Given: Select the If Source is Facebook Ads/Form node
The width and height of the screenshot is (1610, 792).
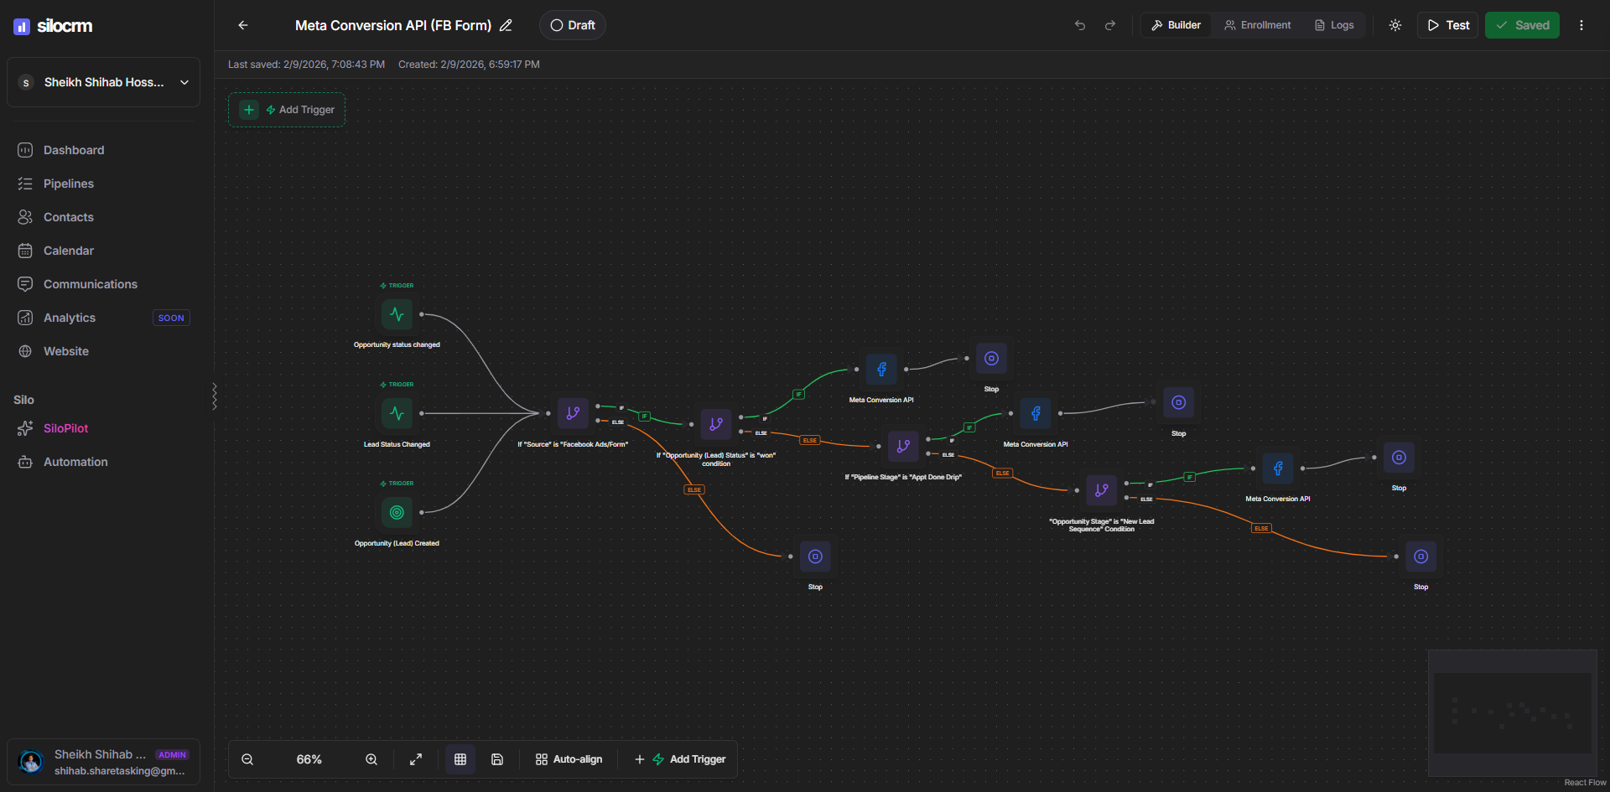Looking at the screenshot, I should click(573, 413).
